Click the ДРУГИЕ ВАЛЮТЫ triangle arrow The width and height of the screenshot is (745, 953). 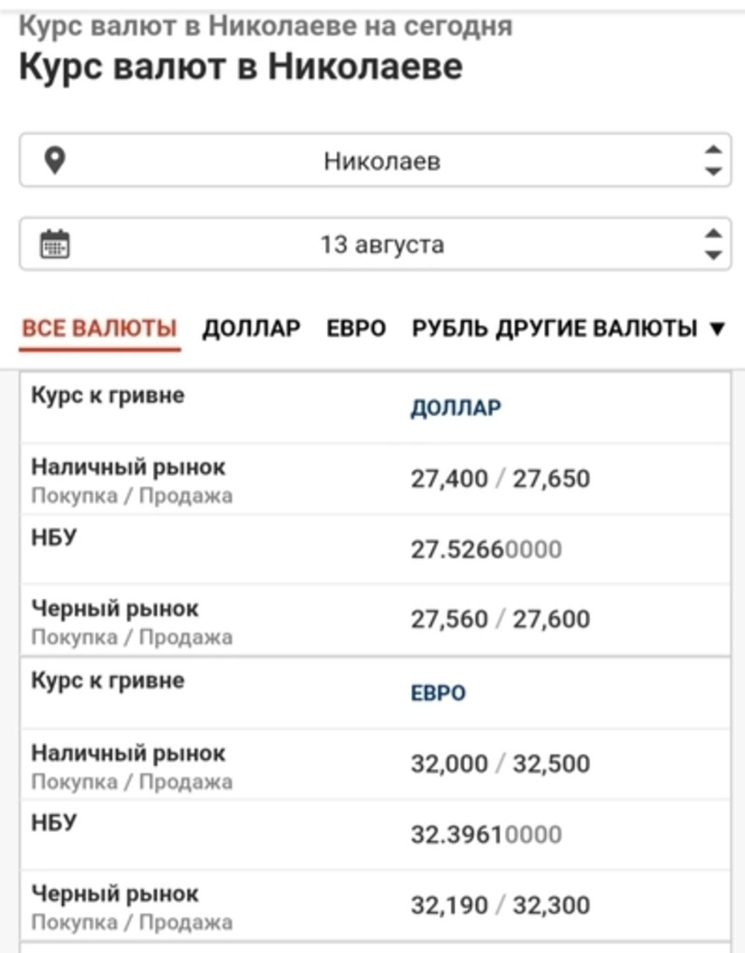pyautogui.click(x=717, y=329)
